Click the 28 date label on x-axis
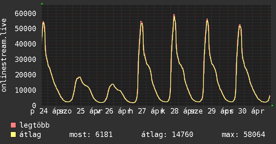 click(x=175, y=111)
